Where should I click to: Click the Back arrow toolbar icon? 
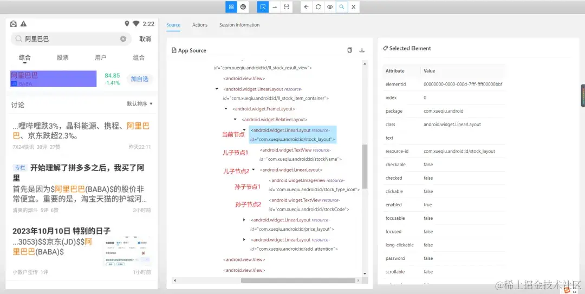306,6
